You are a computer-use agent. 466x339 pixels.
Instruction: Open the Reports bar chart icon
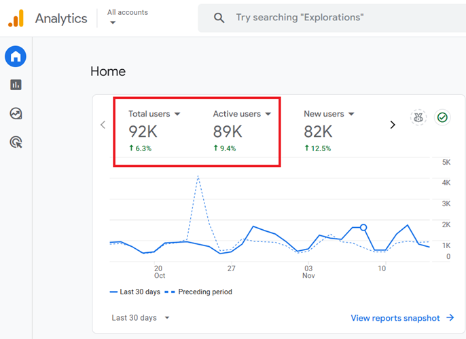coord(16,85)
